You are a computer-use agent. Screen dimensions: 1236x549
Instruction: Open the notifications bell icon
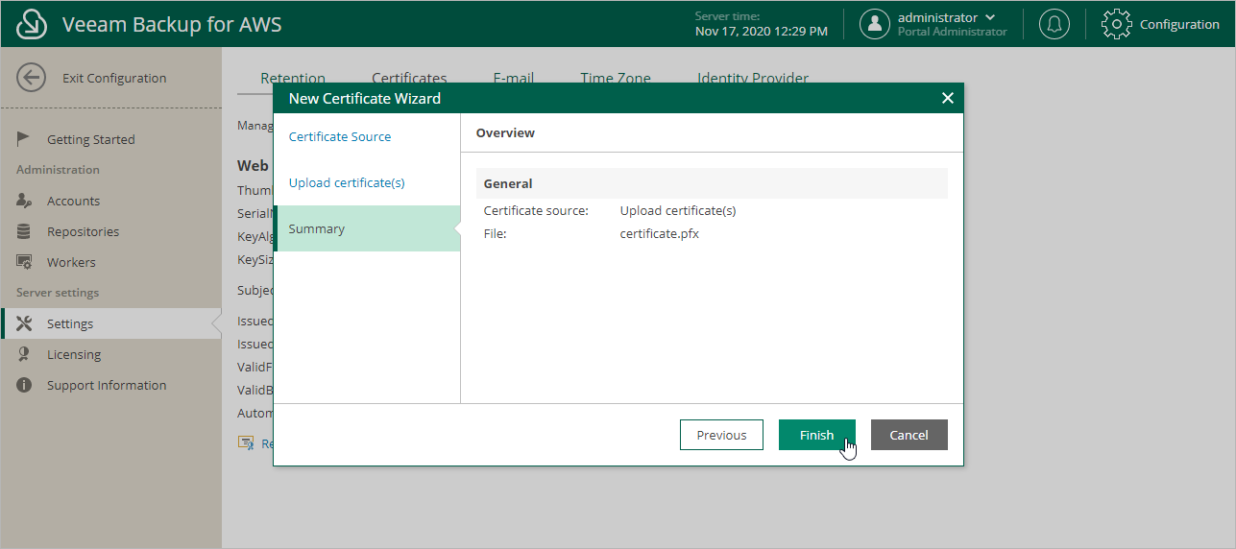(x=1054, y=24)
